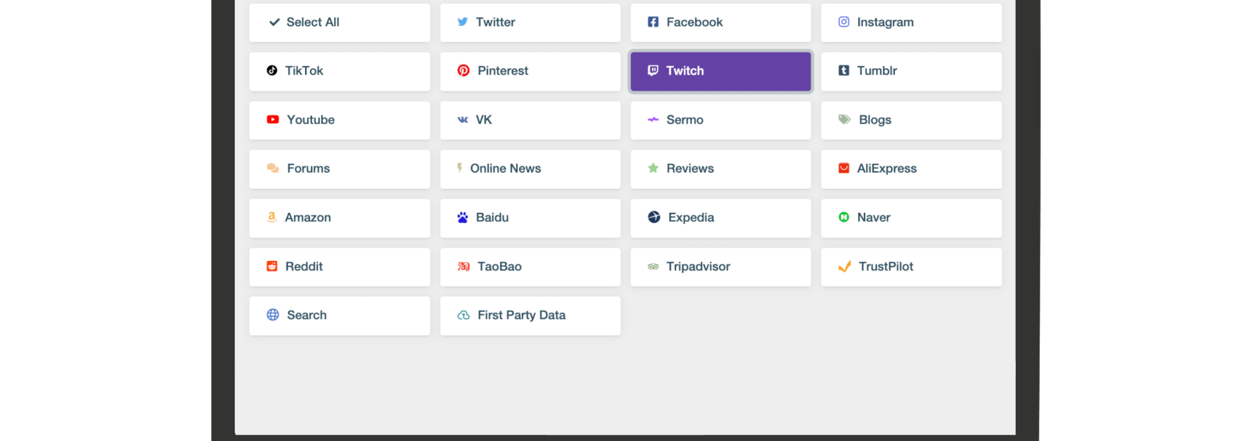Select the Tripadvisor source tile
The image size is (1235, 441).
tap(720, 267)
